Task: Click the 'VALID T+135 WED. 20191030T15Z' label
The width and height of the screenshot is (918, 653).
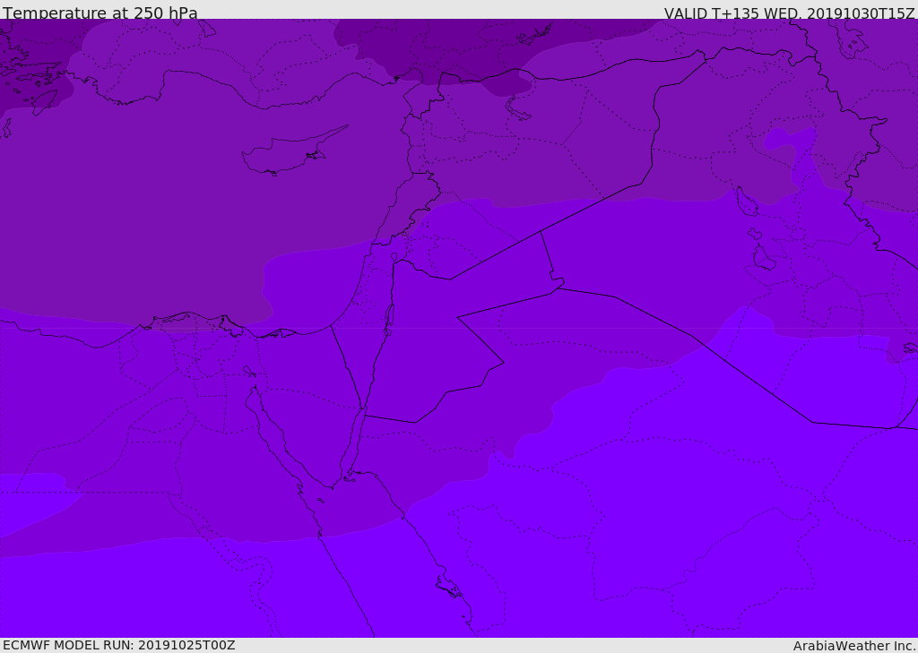Action: point(789,13)
